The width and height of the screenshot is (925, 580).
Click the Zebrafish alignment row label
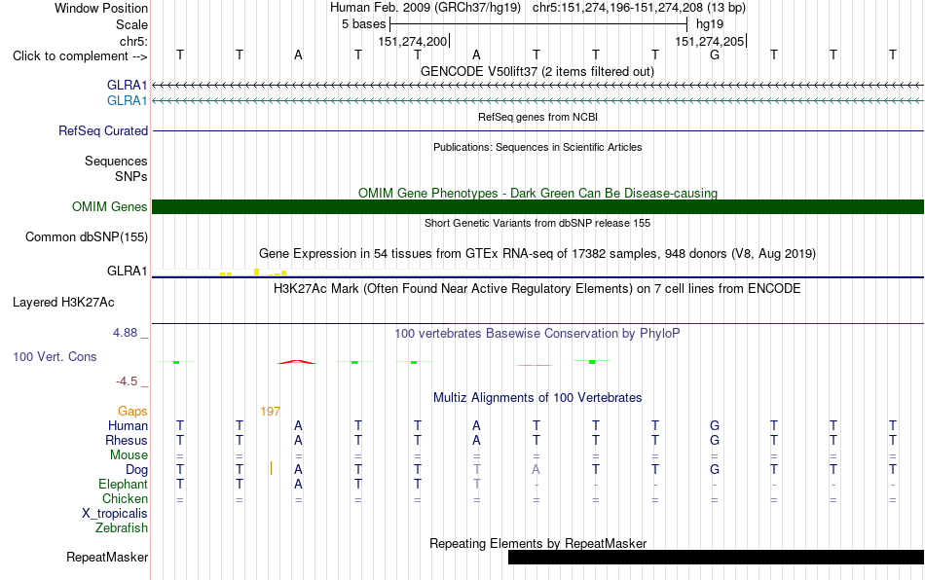[122, 528]
